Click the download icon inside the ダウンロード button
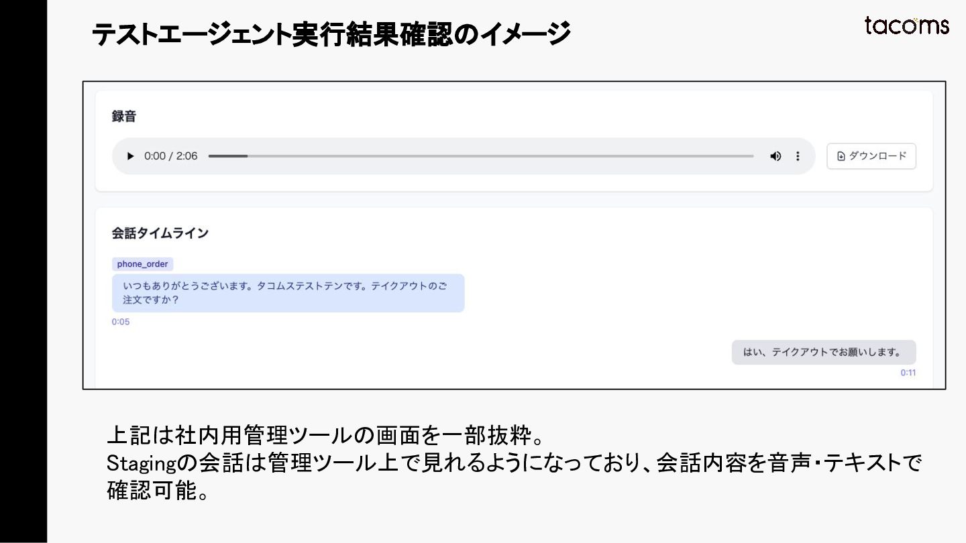The height and width of the screenshot is (543, 966). pyautogui.click(x=841, y=156)
